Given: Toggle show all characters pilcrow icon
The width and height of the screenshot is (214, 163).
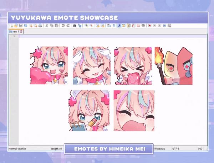Looking at the screenshot, I should coord(114,26).
